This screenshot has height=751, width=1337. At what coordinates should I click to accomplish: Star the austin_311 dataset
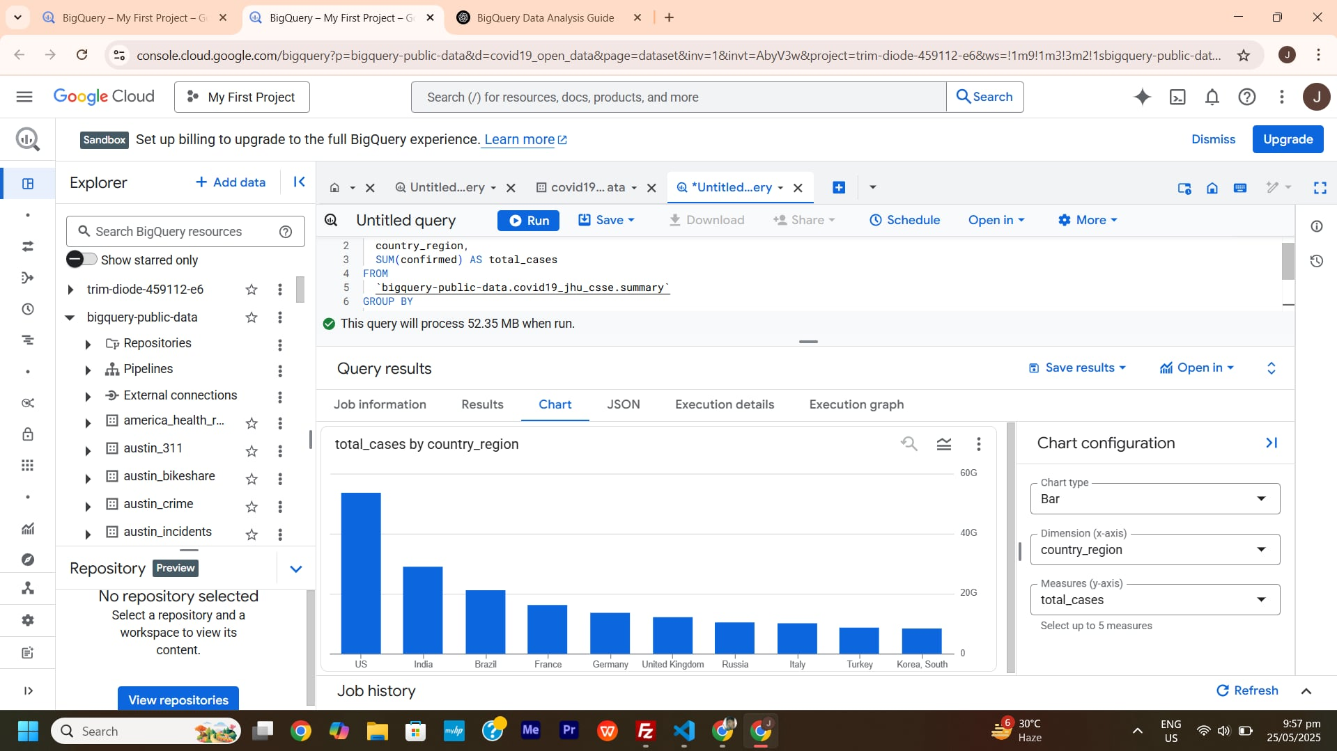tap(252, 451)
